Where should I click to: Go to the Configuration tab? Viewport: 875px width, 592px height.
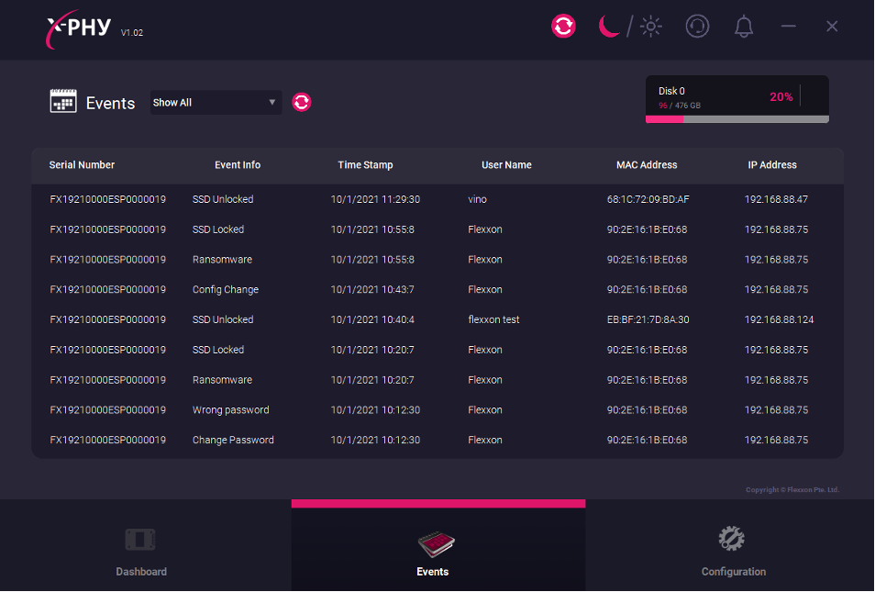[x=732, y=551]
